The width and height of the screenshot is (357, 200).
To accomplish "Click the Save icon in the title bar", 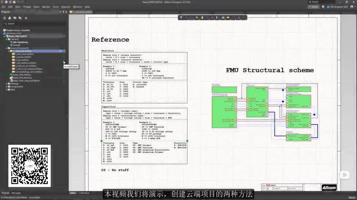I will [x=6, y=2].
